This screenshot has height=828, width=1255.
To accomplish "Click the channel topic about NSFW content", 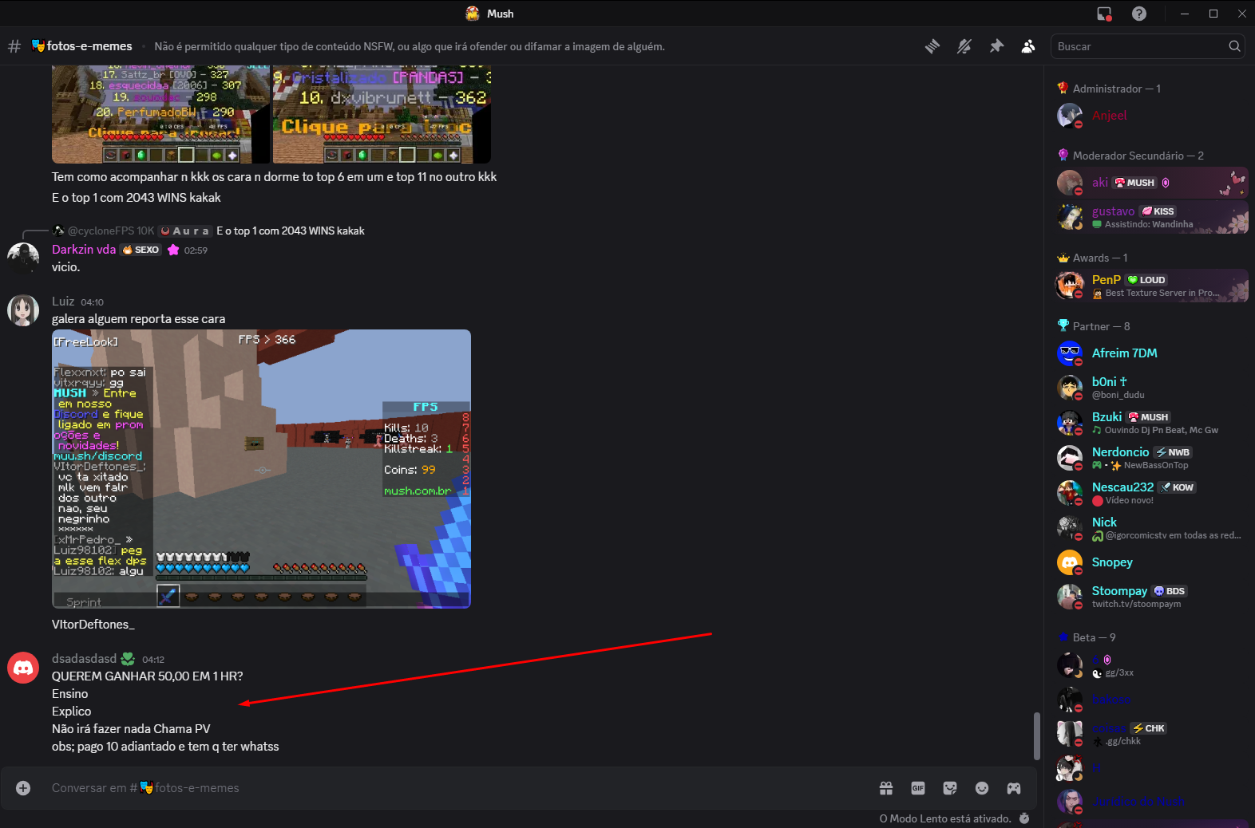I will 410,46.
